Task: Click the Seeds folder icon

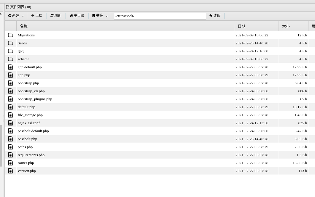Action: pos(10,43)
